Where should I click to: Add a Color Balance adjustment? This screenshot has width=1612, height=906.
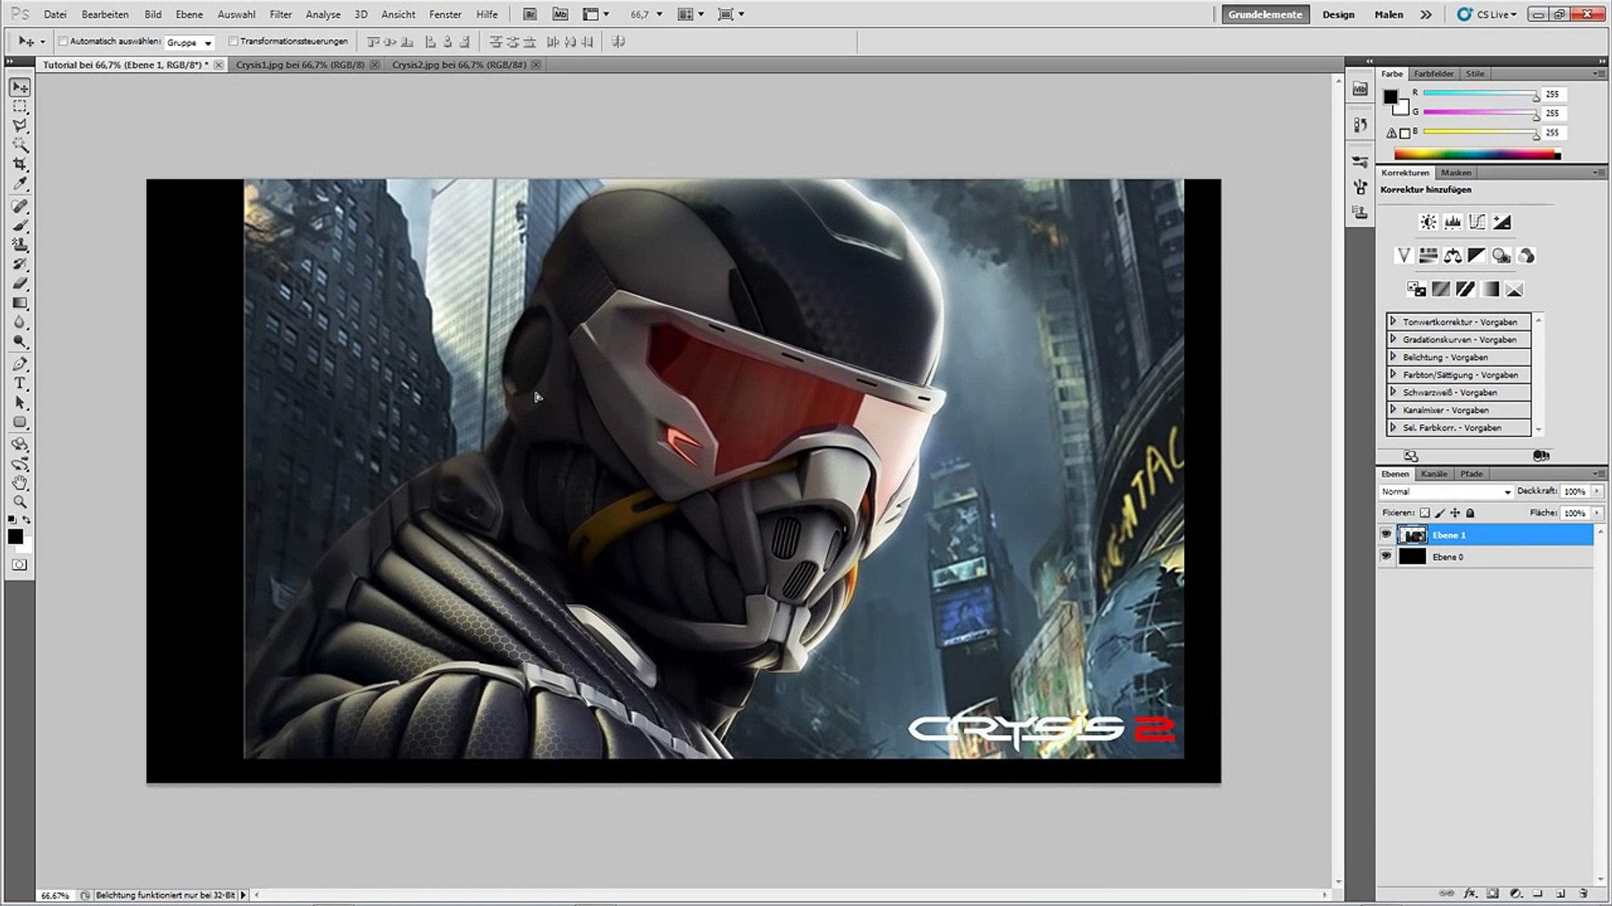pos(1452,256)
